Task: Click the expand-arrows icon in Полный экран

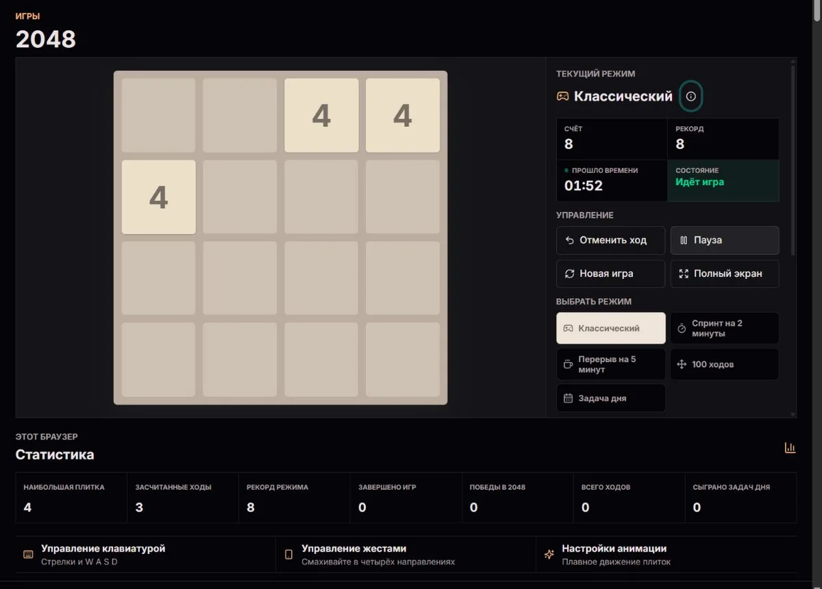Action: pos(684,274)
